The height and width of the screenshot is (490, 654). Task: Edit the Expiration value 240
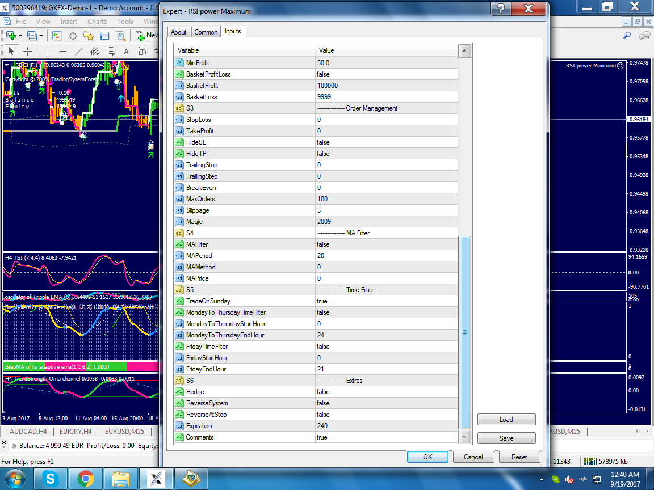[x=386, y=426]
